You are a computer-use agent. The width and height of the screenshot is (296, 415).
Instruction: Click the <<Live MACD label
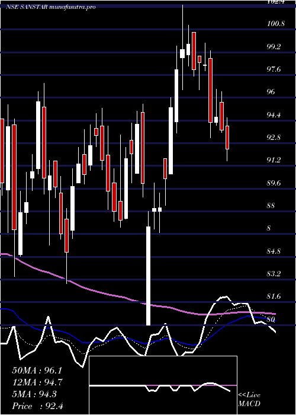tap(249, 399)
